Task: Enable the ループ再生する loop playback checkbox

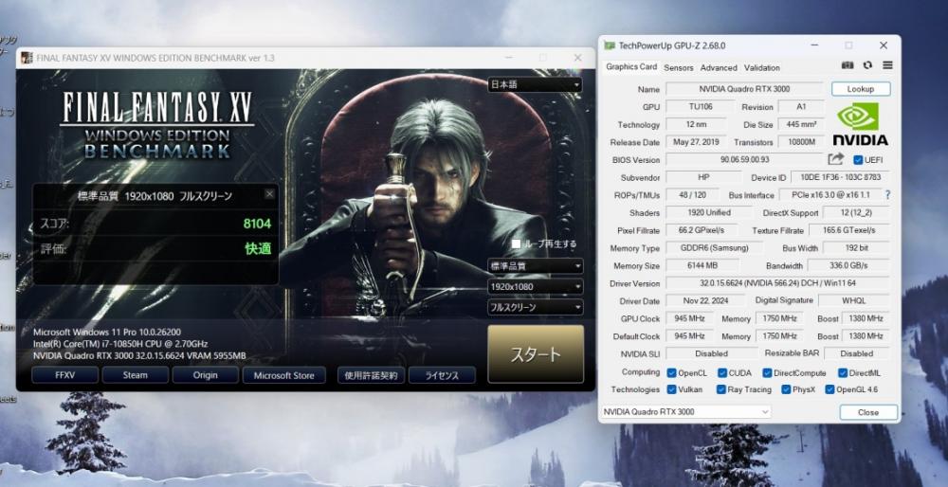Action: point(517,243)
